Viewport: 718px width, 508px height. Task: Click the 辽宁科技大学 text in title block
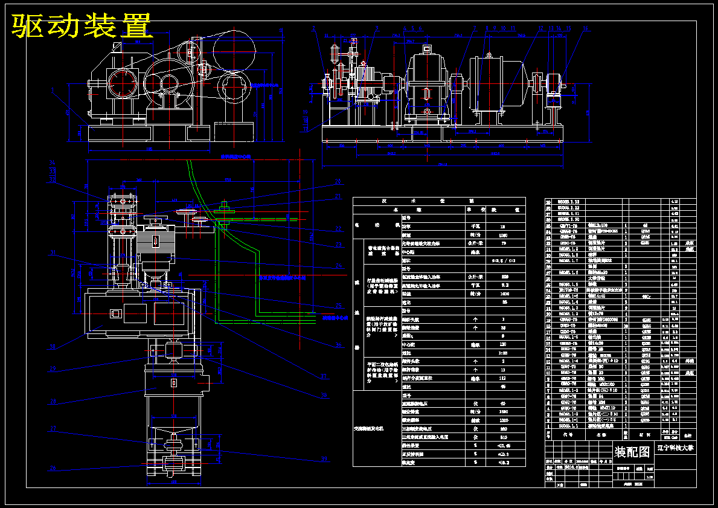[675, 448]
